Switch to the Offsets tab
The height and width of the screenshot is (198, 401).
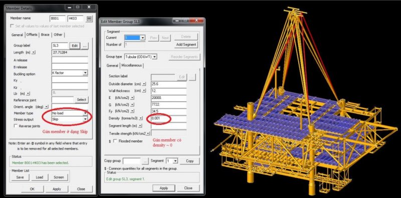click(x=32, y=34)
